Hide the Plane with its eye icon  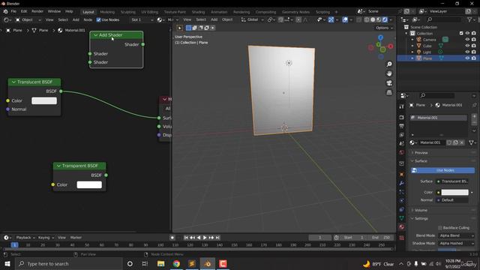tap(467, 58)
